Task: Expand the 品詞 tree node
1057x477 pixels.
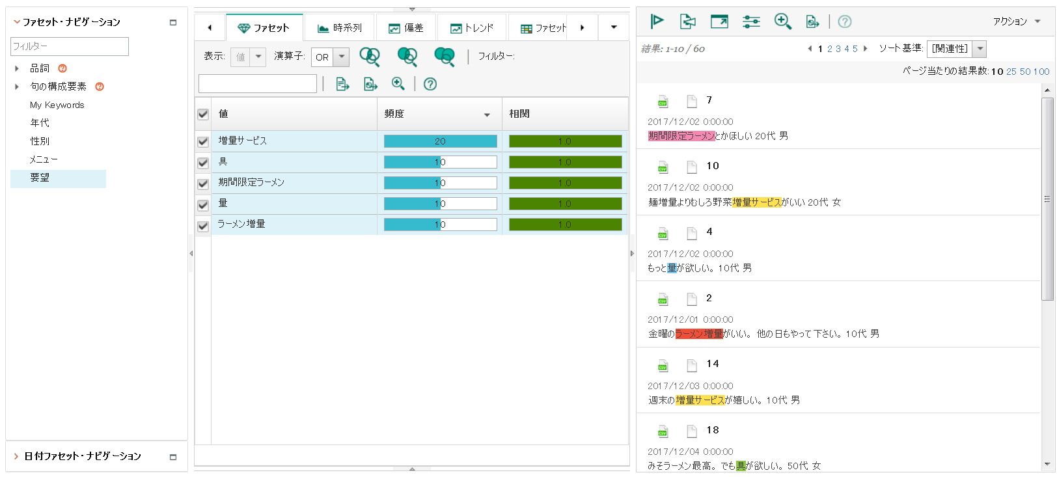Action: pos(17,68)
